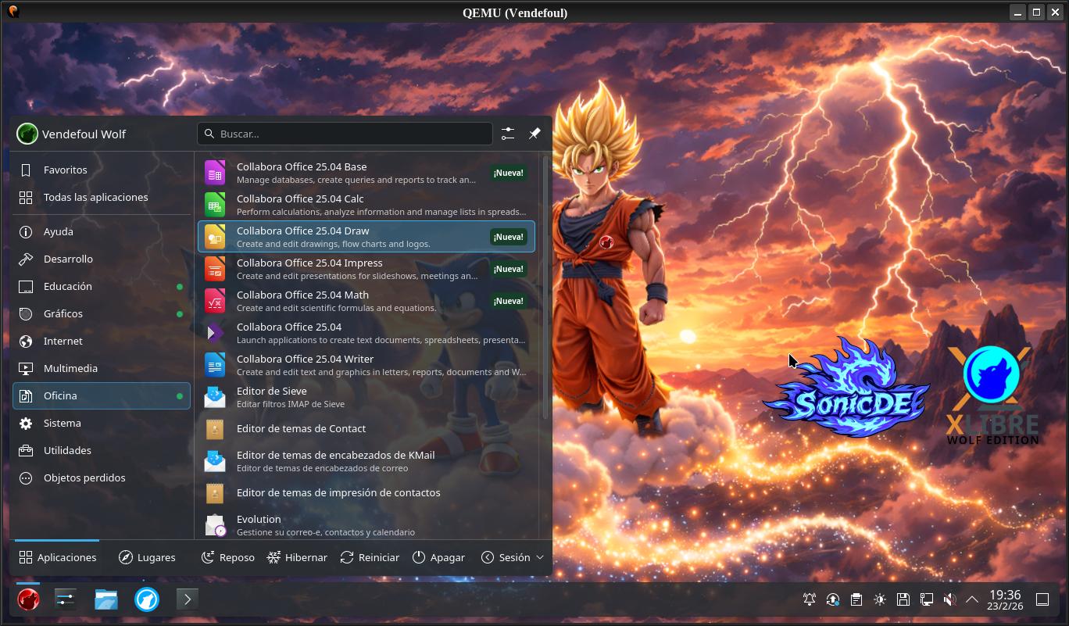Click the muted volume tray icon
This screenshot has width=1069, height=626.
950,599
